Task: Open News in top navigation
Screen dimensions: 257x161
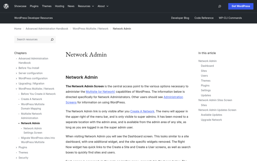Action: (71, 6)
